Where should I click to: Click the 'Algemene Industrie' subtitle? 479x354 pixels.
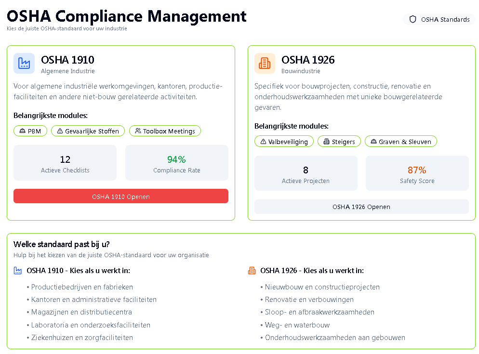point(68,71)
